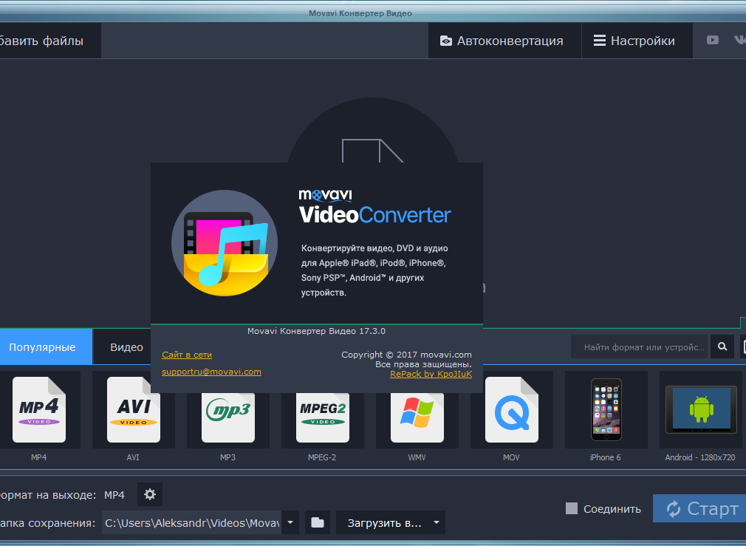Expand the save folder path dropdown
The width and height of the screenshot is (746, 546).
pyautogui.click(x=290, y=522)
